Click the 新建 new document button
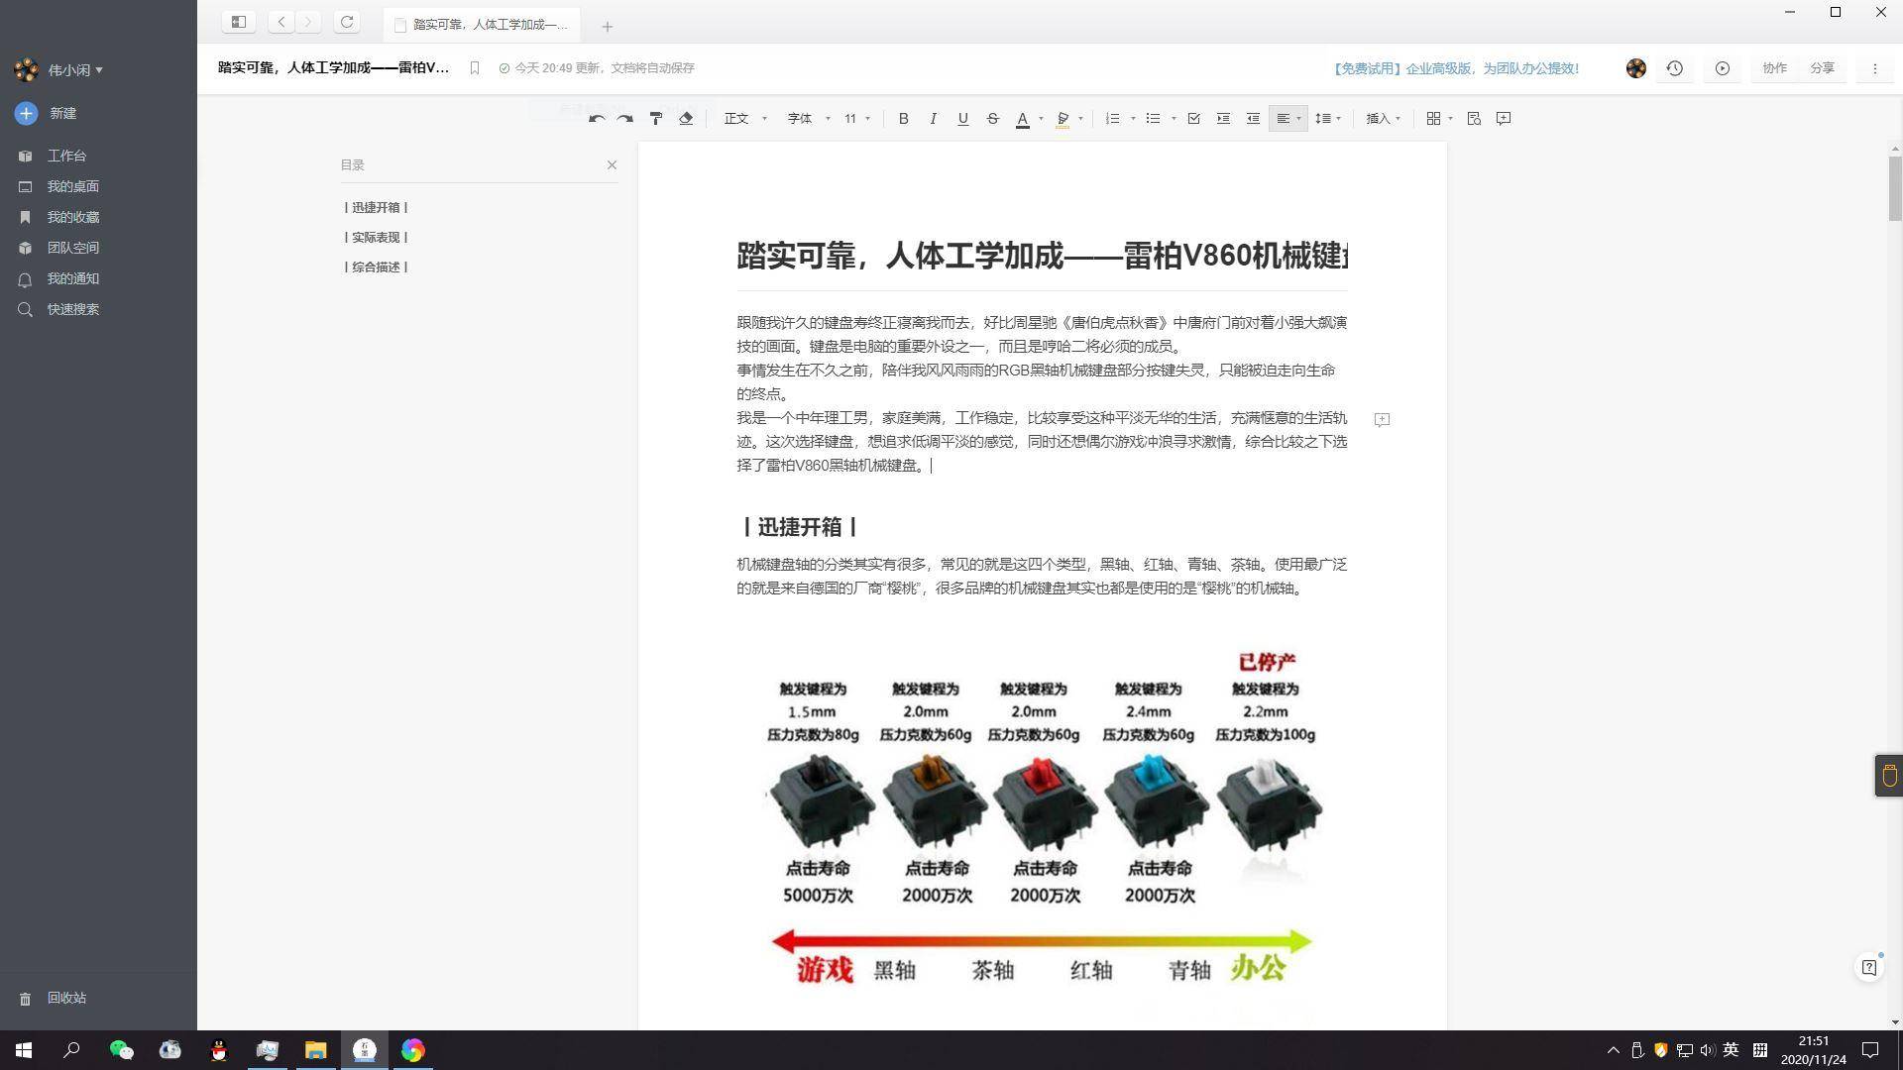The image size is (1903, 1070). point(47,113)
